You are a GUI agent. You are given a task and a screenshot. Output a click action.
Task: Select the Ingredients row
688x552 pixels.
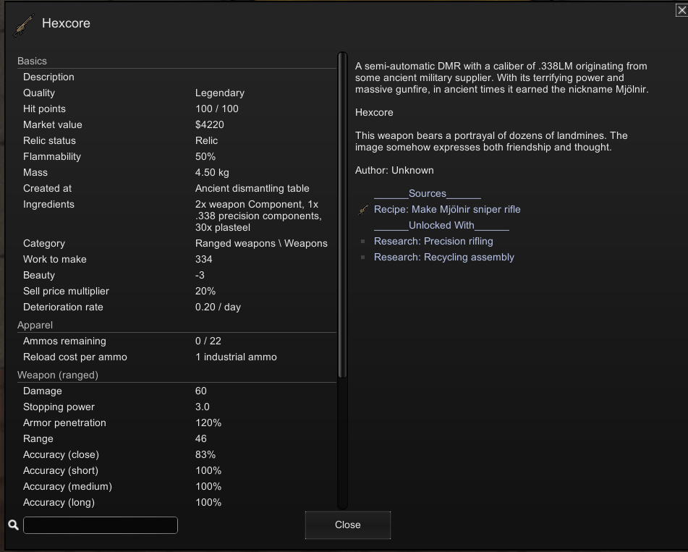point(177,216)
